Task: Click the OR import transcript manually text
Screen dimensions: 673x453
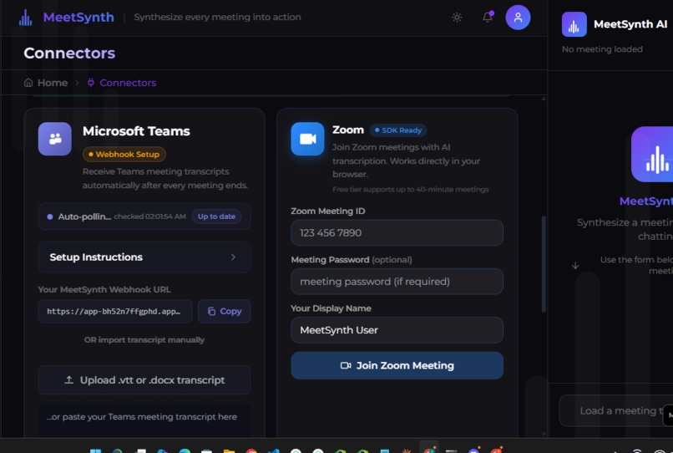Action: click(144, 340)
